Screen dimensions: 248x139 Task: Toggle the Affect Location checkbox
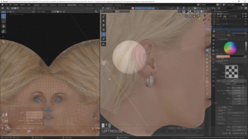point(243,85)
